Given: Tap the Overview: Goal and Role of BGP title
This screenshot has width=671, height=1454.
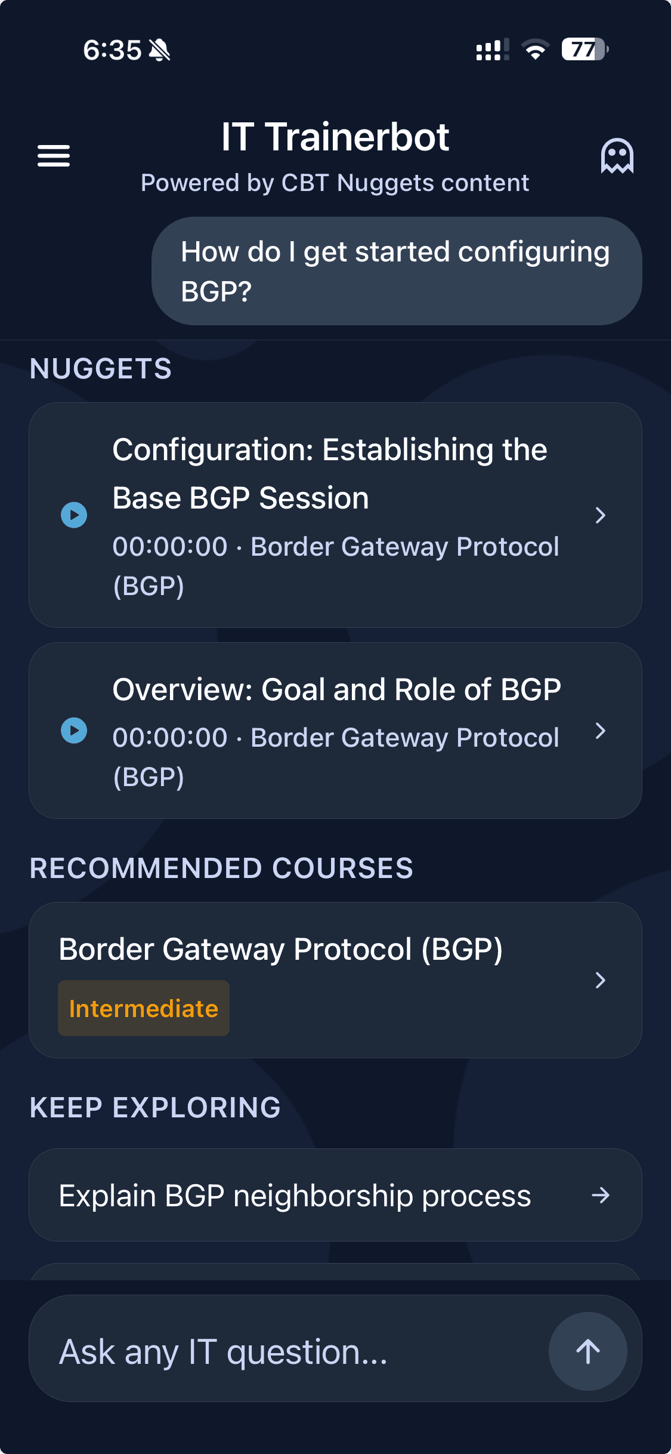Looking at the screenshot, I should tap(336, 689).
